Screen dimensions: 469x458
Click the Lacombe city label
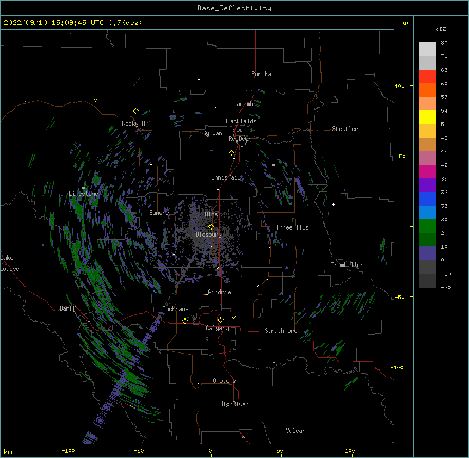pos(245,104)
